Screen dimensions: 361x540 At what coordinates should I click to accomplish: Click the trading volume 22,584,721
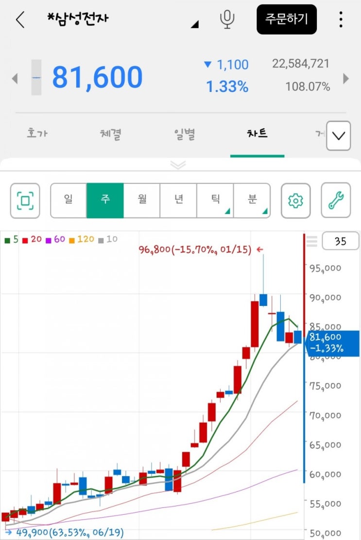301,63
